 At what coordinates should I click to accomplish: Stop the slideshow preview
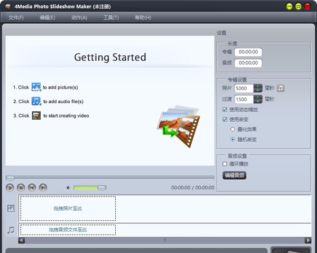coord(21,188)
